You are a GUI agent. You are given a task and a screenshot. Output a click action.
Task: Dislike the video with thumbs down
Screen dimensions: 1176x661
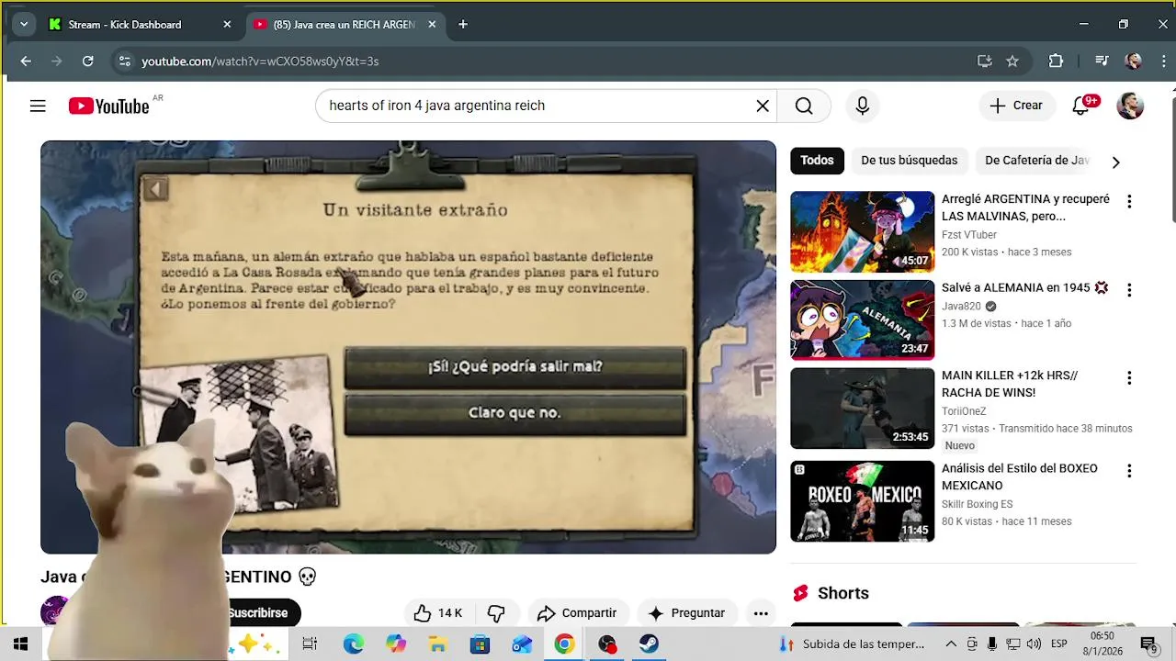[496, 613]
